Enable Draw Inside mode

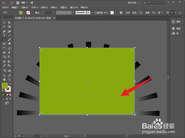10,99
